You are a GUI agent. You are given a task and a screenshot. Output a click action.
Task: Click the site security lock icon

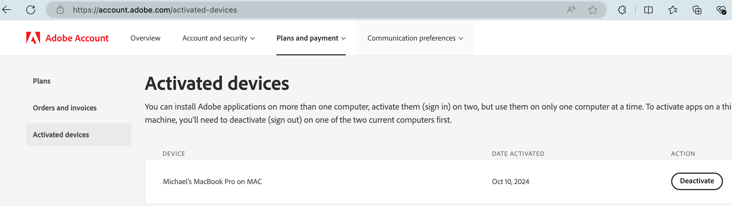tap(60, 9)
